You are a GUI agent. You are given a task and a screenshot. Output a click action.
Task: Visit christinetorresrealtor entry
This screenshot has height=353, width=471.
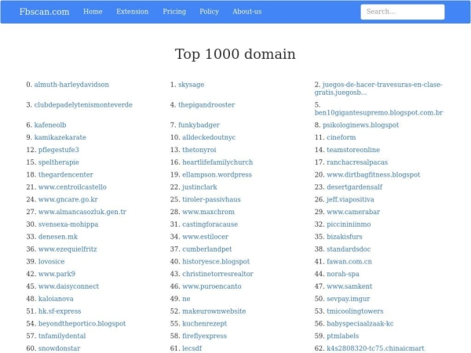[x=217, y=274]
